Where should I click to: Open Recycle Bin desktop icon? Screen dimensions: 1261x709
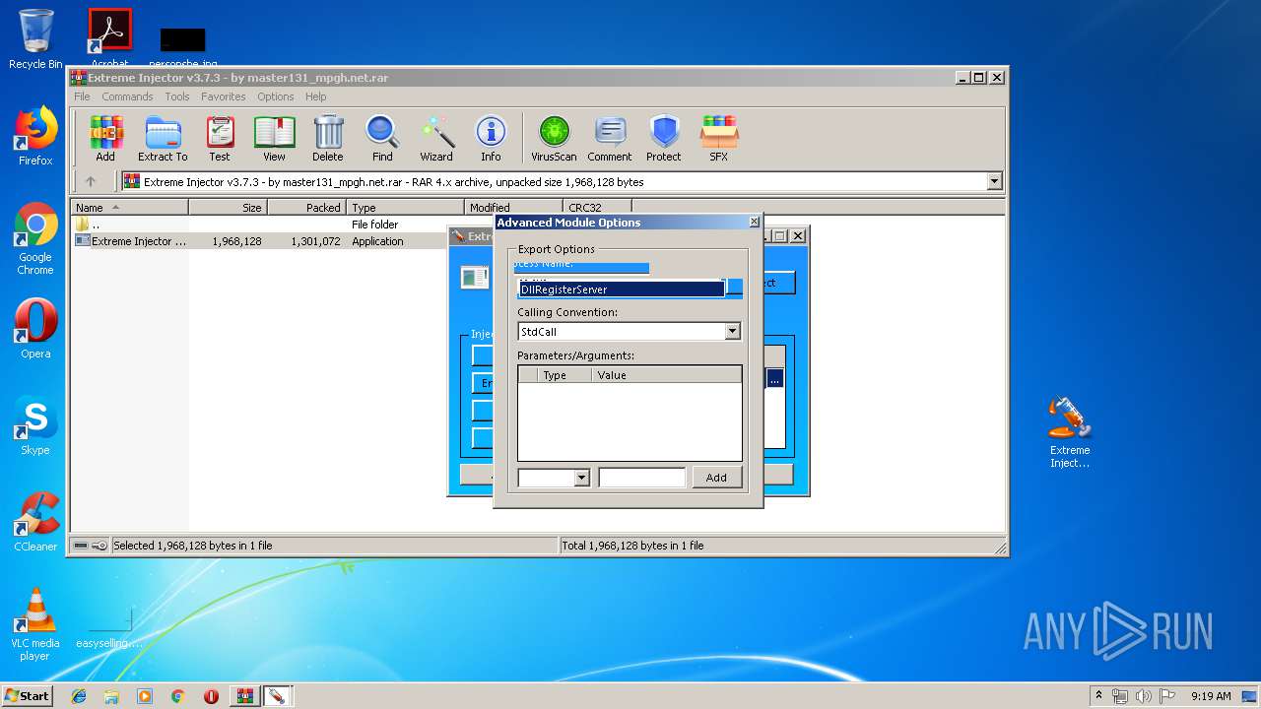tap(35, 39)
